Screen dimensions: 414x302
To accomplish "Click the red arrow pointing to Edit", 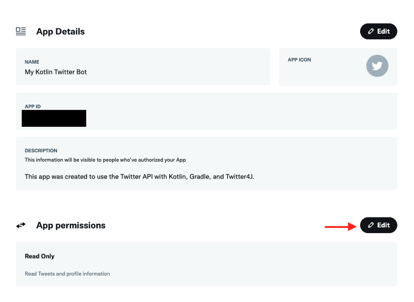I will [x=340, y=226].
